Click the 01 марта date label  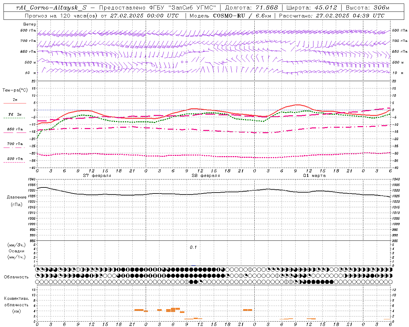tap(314, 176)
